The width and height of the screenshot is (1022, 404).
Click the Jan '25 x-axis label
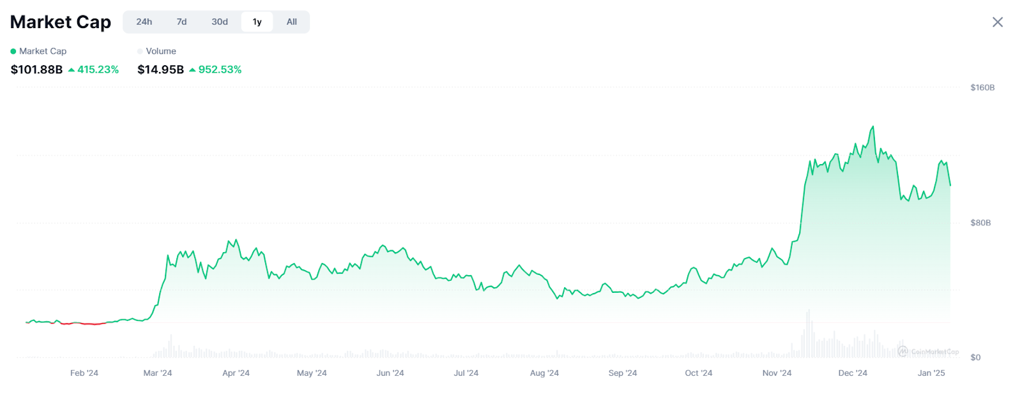coord(931,373)
